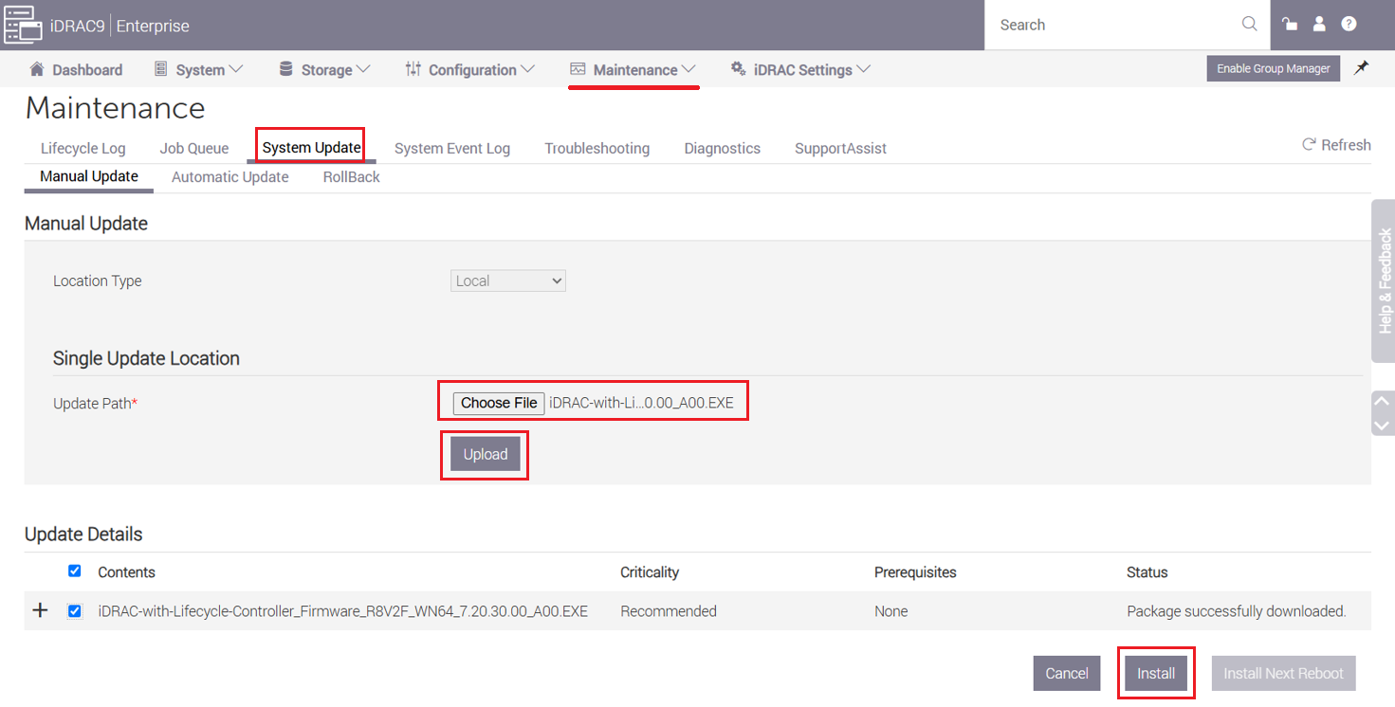Image resolution: width=1395 pixels, height=707 pixels.
Task: Click the Upload button
Action: click(x=486, y=454)
